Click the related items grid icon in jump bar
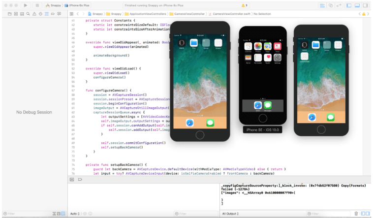The width and height of the screenshot is (373, 218). click(x=72, y=14)
